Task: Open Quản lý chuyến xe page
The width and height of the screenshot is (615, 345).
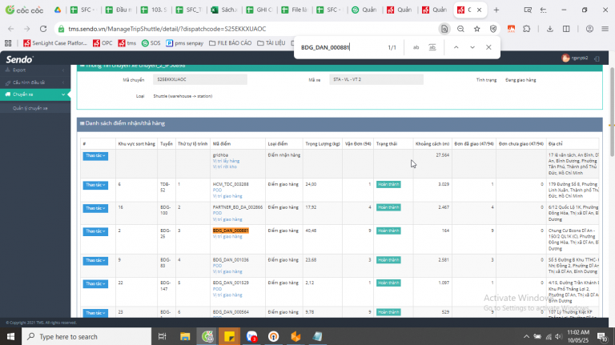Action: click(x=30, y=108)
